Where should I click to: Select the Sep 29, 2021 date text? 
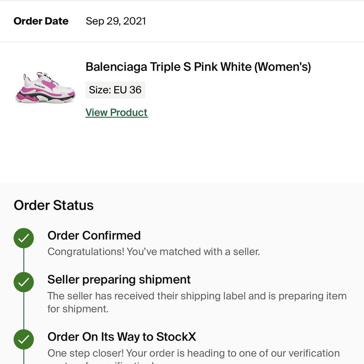[x=116, y=21]
